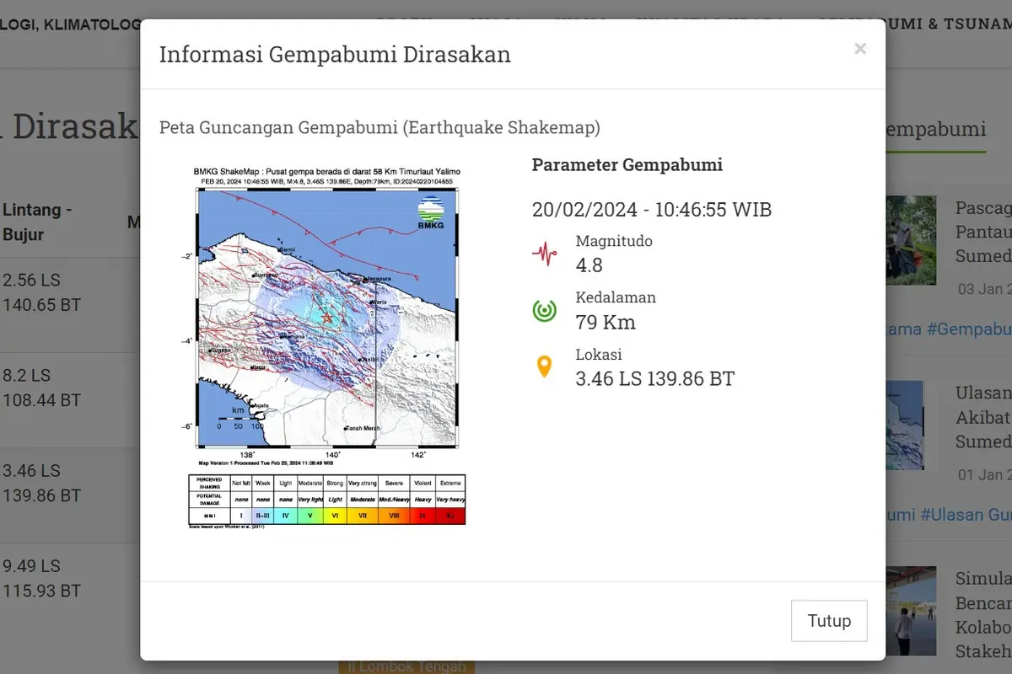Image resolution: width=1012 pixels, height=674 pixels.
Task: Open the Gempabumi tab in the background page
Action: (x=936, y=129)
